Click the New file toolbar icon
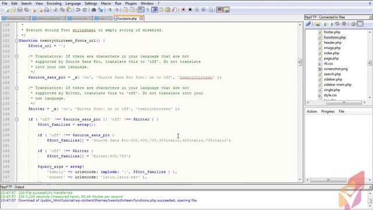The width and height of the screenshot is (373, 210). (x=6, y=10)
